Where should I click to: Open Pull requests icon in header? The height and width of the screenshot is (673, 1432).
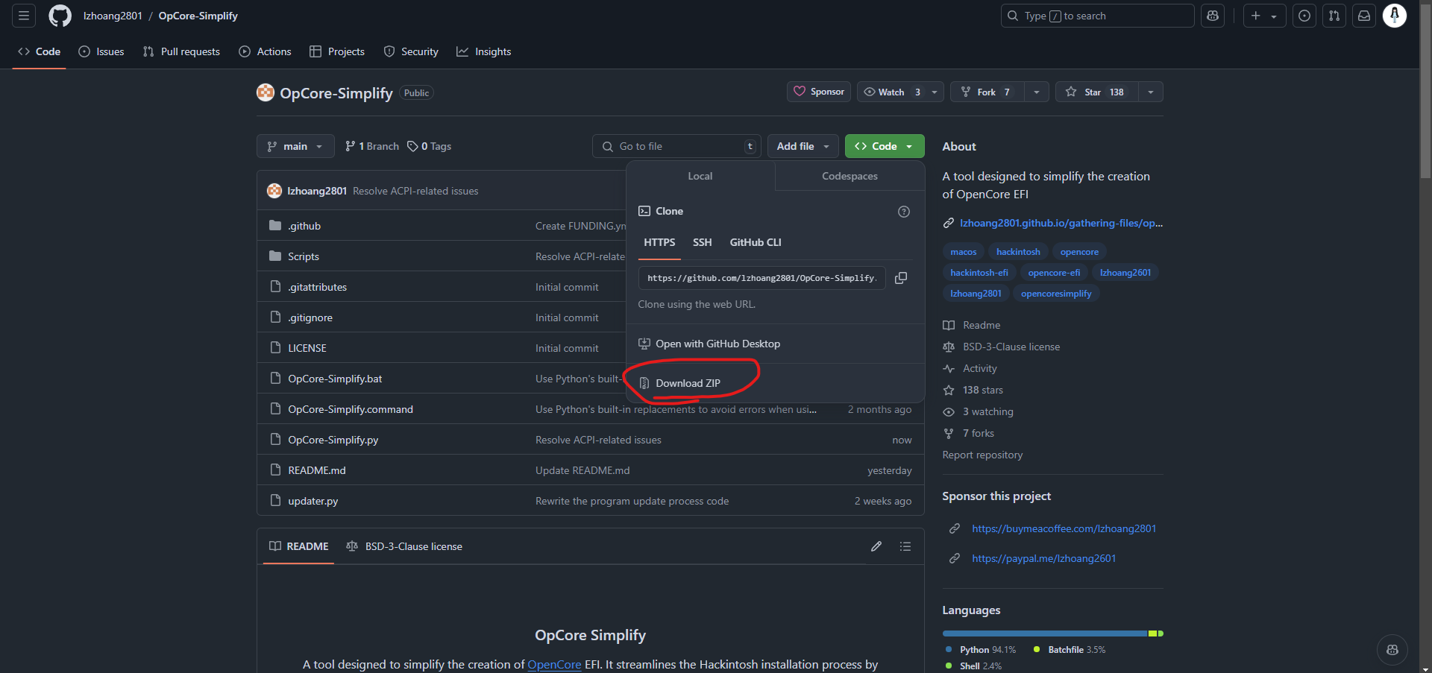coord(1334,16)
